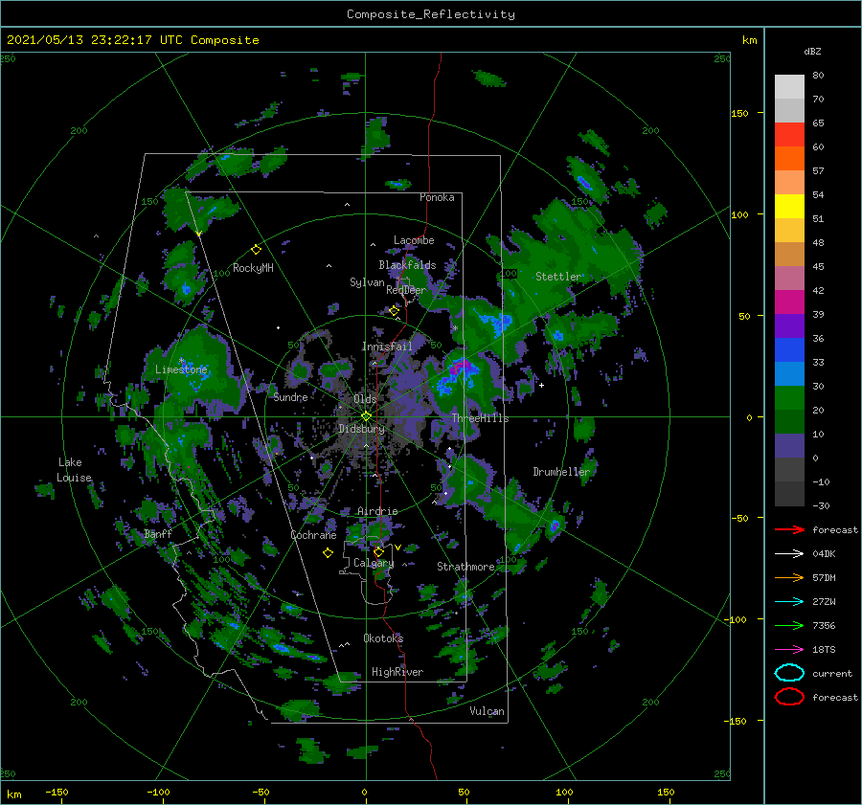
Task: Click the Olds city label
Action: [x=365, y=399]
